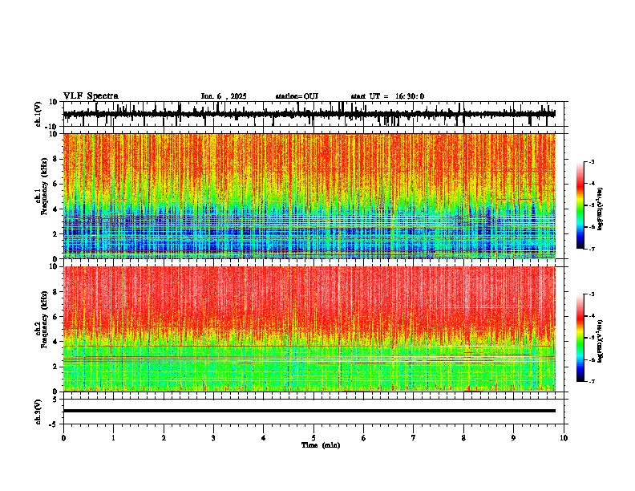The width and height of the screenshot is (635, 491).
Task: Click the "Time (min)" x-axis label
Action: tap(321, 445)
